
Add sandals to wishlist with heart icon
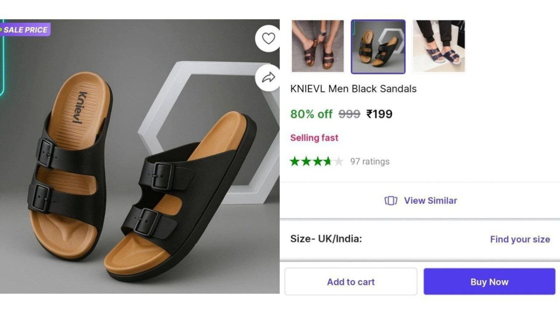point(268,39)
